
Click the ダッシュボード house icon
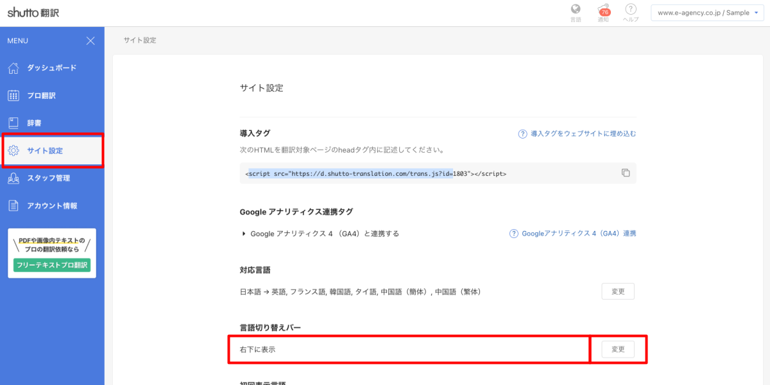[x=13, y=68]
